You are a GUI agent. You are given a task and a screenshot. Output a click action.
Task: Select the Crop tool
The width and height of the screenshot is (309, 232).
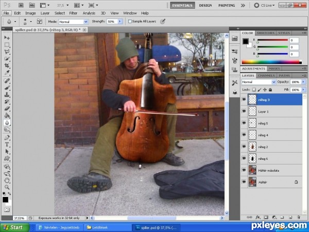(7, 65)
